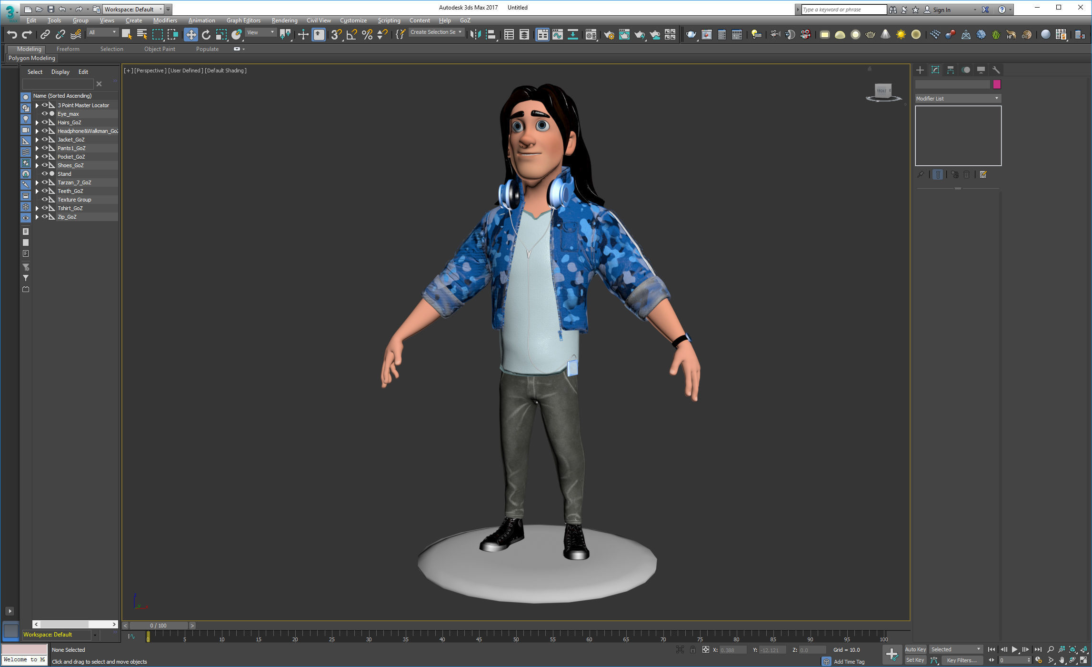Viewport: 1092px width, 667px height.
Task: Click the Key Filters button
Action: (x=961, y=660)
